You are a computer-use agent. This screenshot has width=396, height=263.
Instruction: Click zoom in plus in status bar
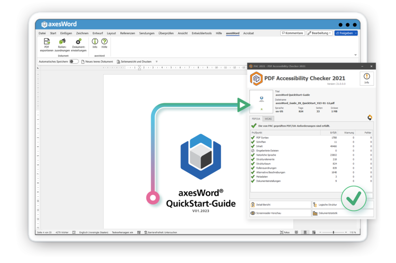(x=346, y=232)
